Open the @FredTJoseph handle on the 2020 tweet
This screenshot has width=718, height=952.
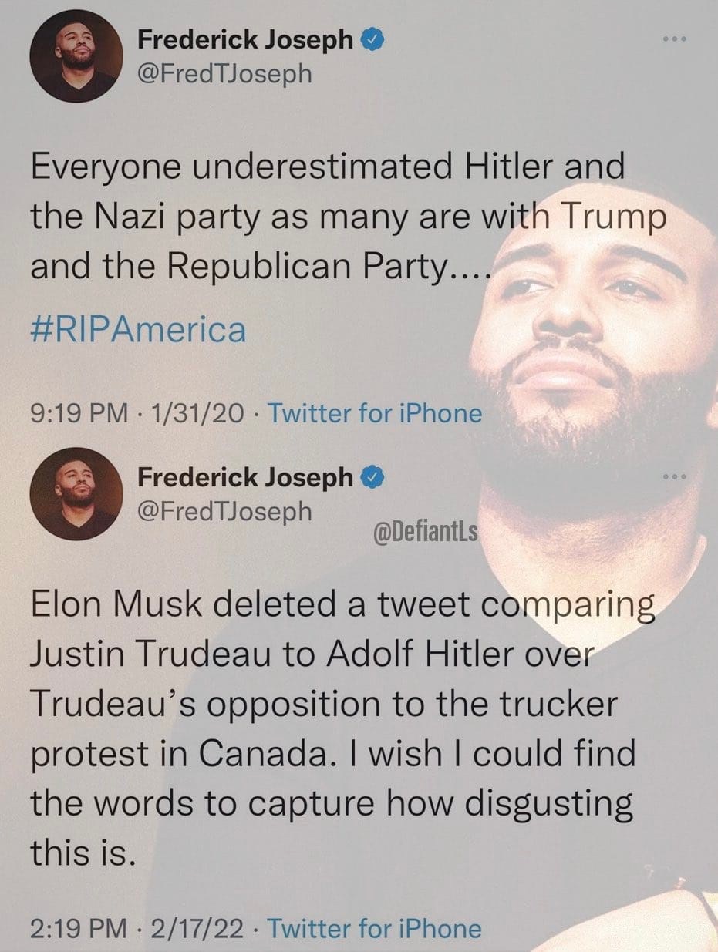click(225, 73)
